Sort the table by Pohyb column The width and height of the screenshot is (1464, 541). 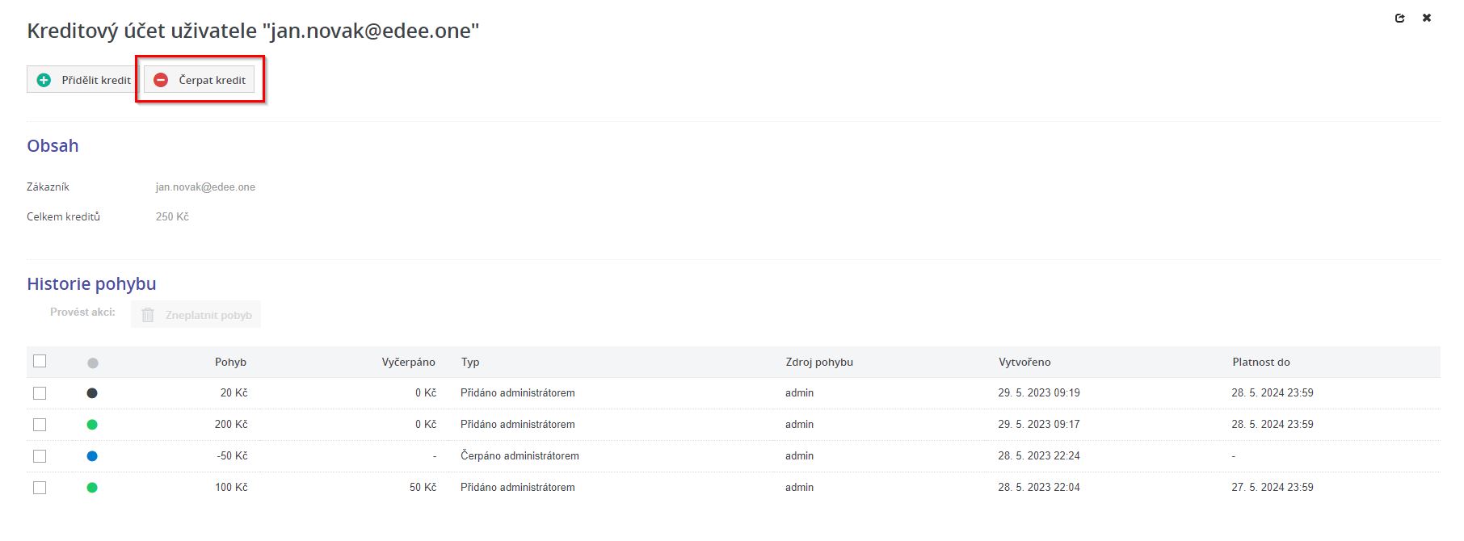(230, 363)
